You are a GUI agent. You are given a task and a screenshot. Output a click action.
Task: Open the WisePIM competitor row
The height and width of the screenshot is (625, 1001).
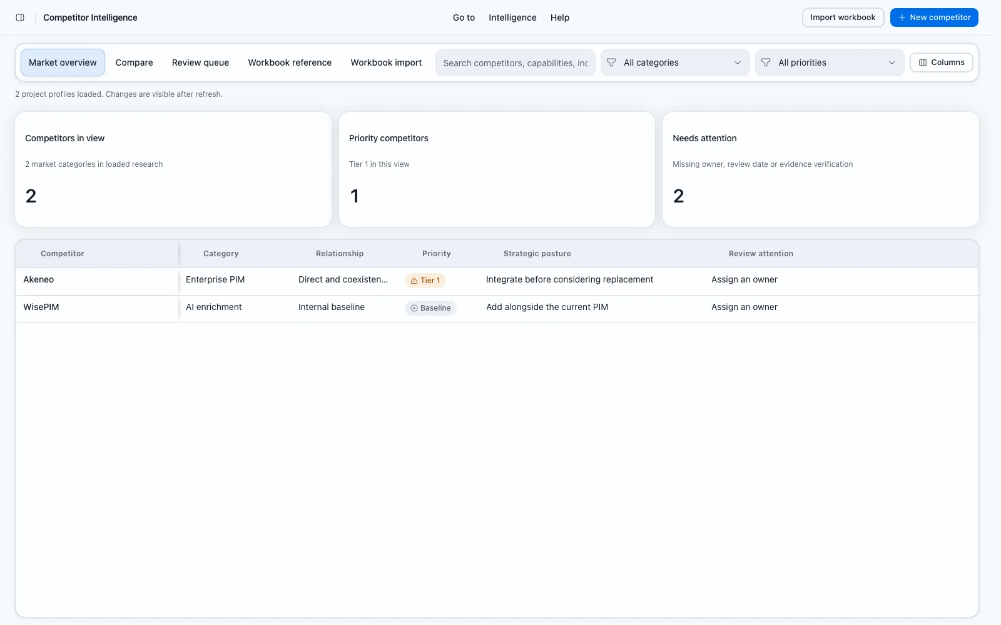(x=497, y=309)
